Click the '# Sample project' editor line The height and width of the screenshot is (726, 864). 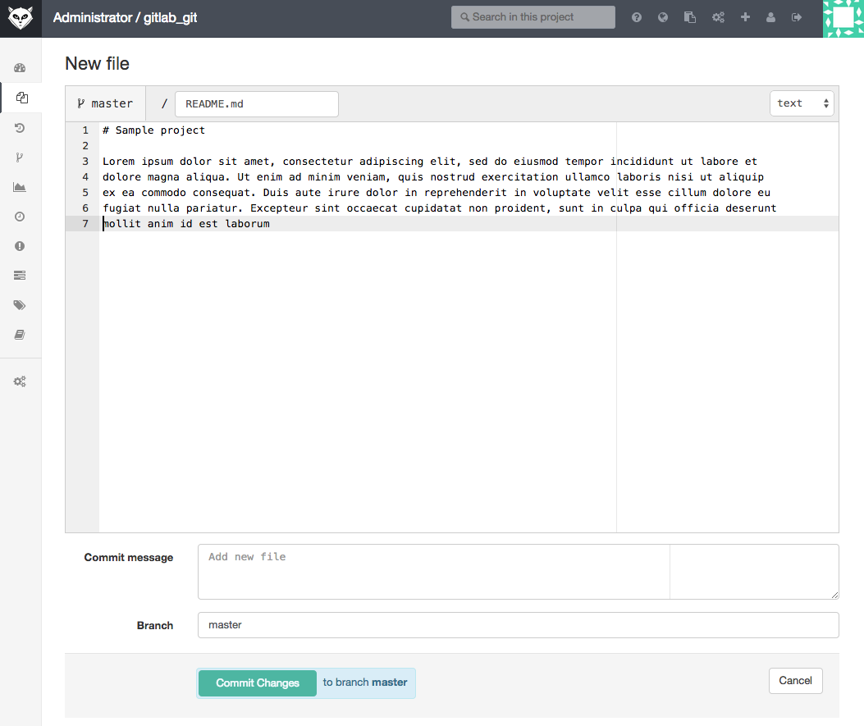point(153,130)
